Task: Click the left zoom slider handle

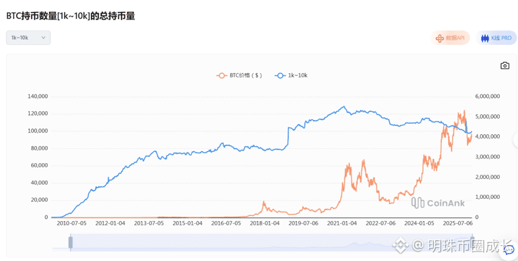Action: pyautogui.click(x=70, y=242)
